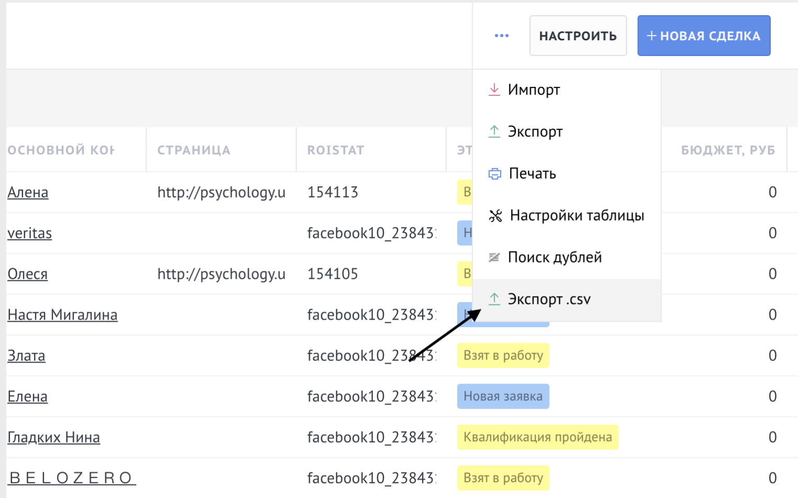798x498 pixels.
Task: Click the printer icon beside Печать
Action: [x=494, y=174]
